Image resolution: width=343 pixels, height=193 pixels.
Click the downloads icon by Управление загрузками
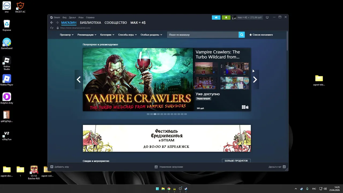(156, 167)
